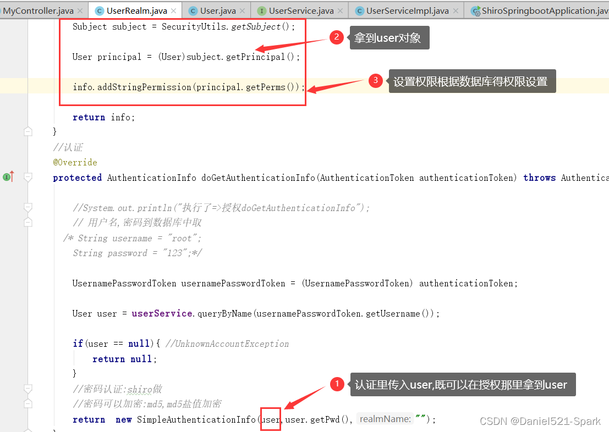Collapse the doGetAuthenticationInfo method fold marker

pos(28,178)
